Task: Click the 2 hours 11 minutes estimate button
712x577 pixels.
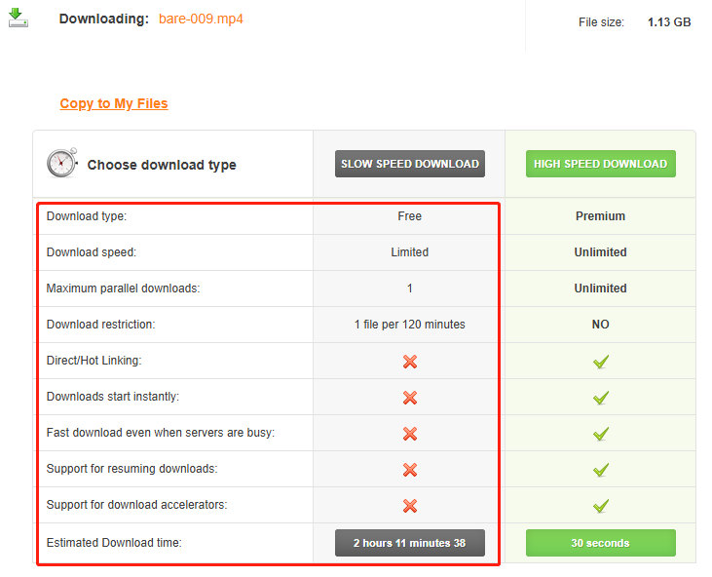Action: coord(410,543)
